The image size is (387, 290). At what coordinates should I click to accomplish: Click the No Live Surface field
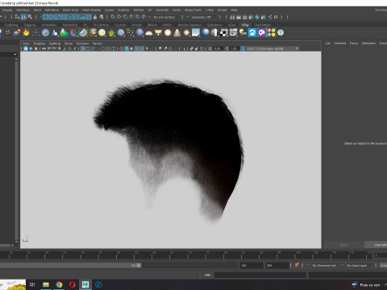pyautogui.click(x=164, y=17)
